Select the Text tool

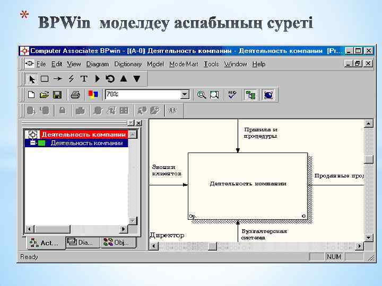coord(84,79)
